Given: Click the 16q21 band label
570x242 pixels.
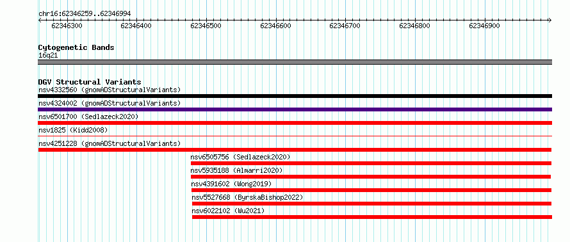Looking at the screenshot, I should point(48,56).
